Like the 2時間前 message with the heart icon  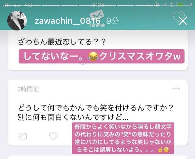[53, 136]
